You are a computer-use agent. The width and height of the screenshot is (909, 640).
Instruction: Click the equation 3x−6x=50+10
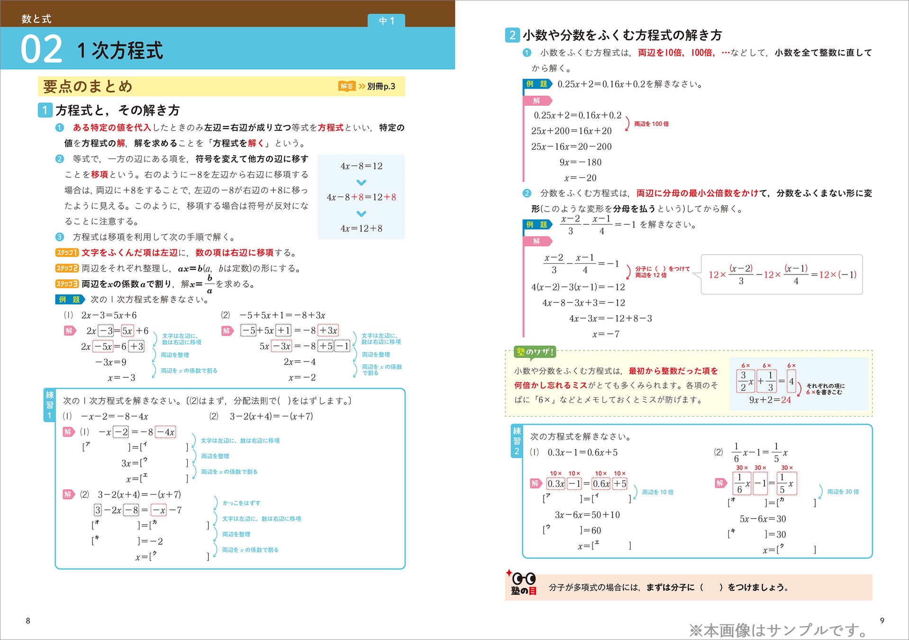[587, 515]
